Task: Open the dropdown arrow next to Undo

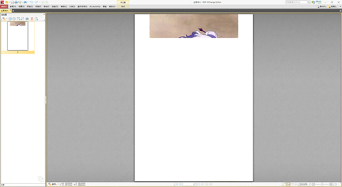Action: pyautogui.click(x=34, y=2)
